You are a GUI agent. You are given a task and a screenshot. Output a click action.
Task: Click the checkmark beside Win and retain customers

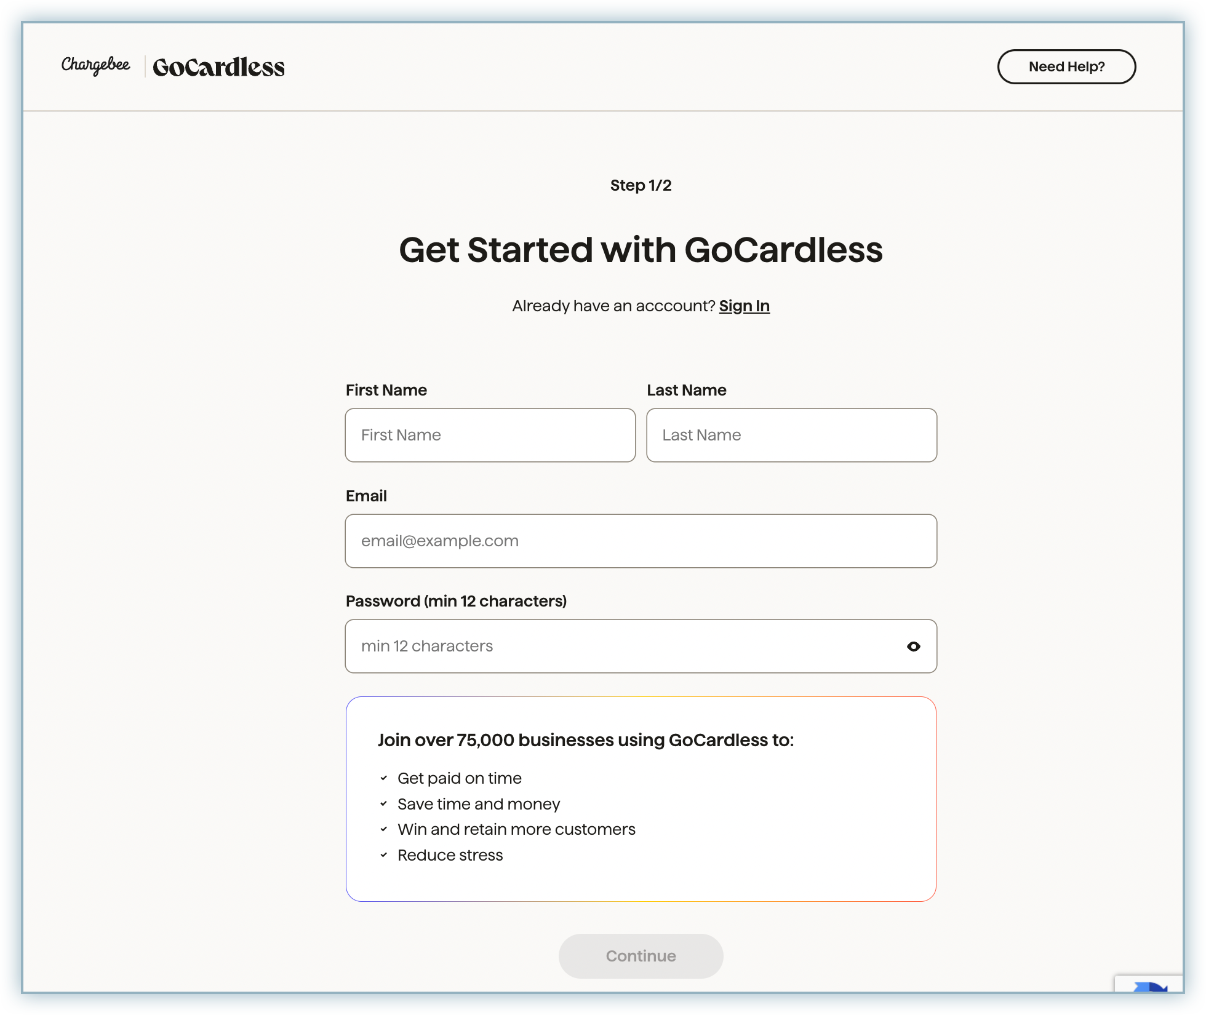click(x=383, y=829)
